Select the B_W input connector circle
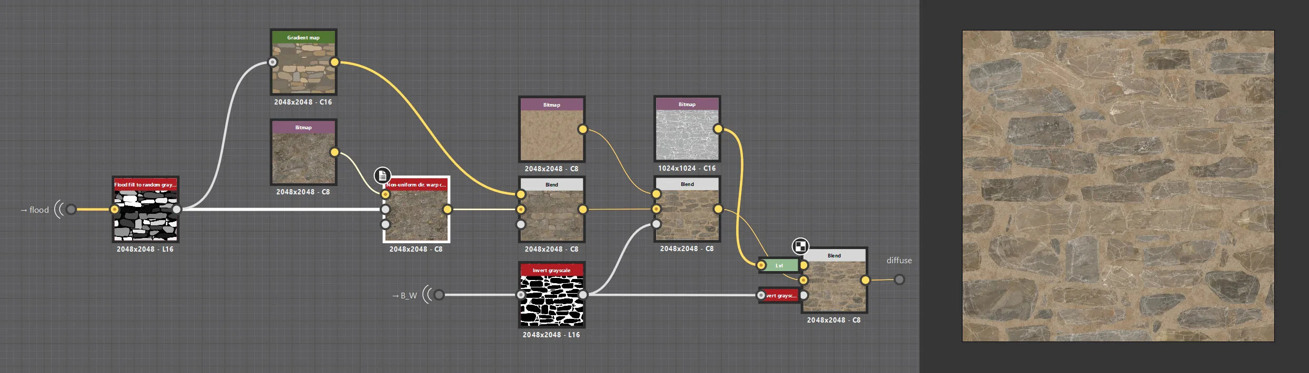The height and width of the screenshot is (373, 1309). pyautogui.click(x=439, y=295)
